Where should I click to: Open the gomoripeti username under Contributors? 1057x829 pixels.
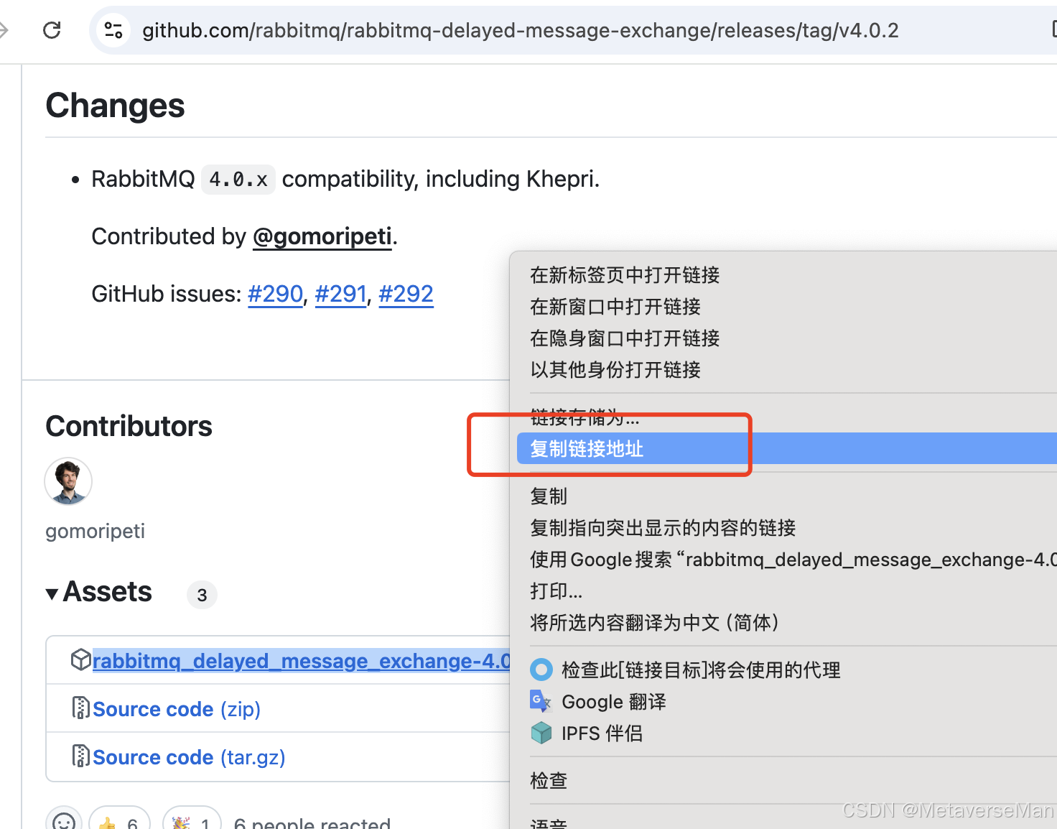[x=95, y=531]
